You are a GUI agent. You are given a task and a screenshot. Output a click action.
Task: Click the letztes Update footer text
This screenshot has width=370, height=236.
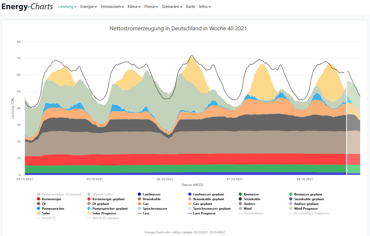pyautogui.click(x=185, y=232)
